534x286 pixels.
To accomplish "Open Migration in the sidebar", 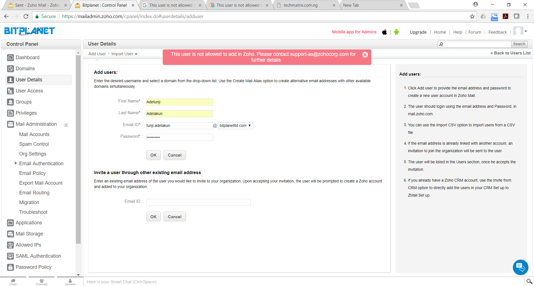I will [29, 202].
